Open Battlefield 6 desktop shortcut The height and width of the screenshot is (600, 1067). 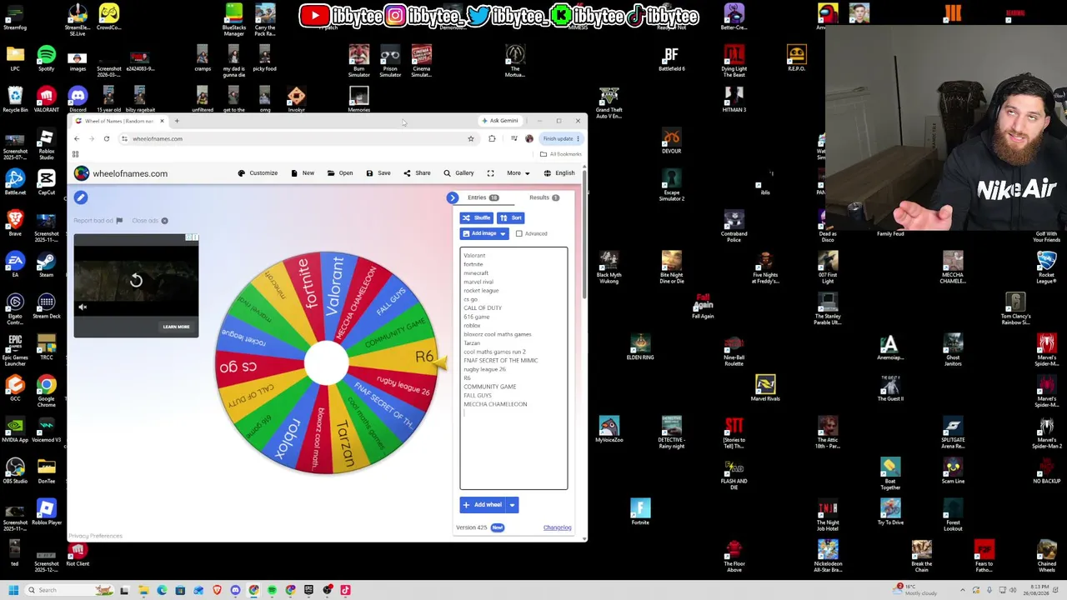pos(671,58)
